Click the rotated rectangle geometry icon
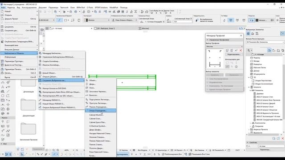Image resolution: width=285 pixels, height=160 pixels. (73, 20)
